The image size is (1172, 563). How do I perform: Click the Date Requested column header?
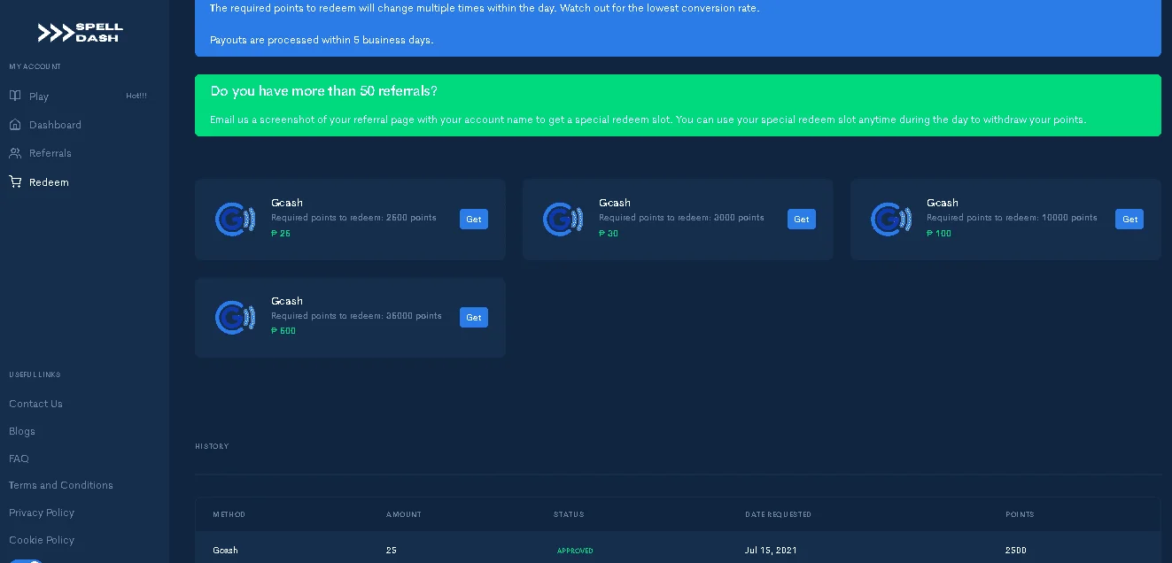tap(779, 514)
